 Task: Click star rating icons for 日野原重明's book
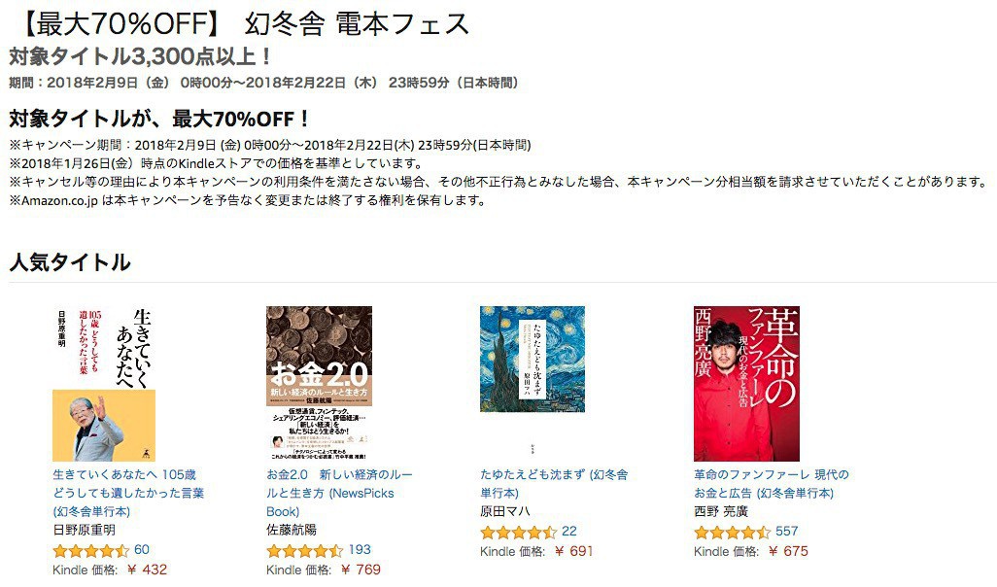(x=91, y=550)
